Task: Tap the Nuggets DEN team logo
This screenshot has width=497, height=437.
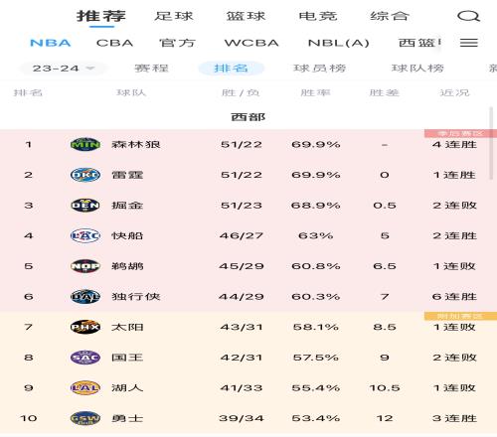Action: pos(85,206)
